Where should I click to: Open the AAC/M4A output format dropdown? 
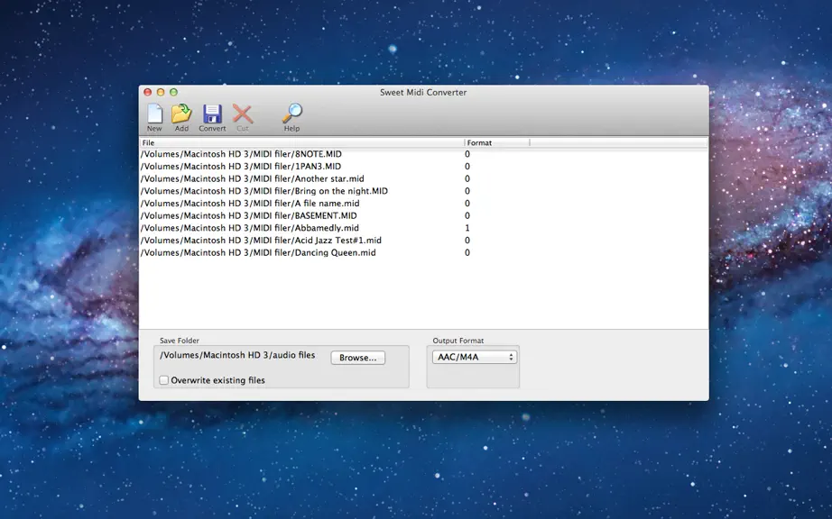point(475,358)
